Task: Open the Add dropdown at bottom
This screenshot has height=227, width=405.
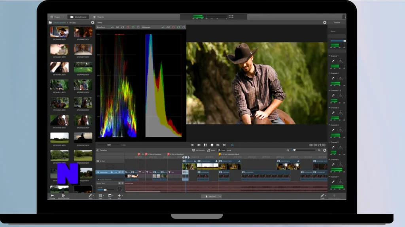Action: [x=120, y=197]
